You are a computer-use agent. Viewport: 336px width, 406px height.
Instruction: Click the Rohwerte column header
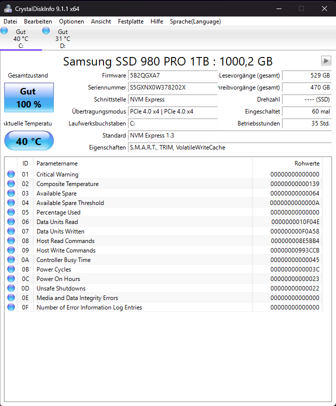(x=287, y=163)
